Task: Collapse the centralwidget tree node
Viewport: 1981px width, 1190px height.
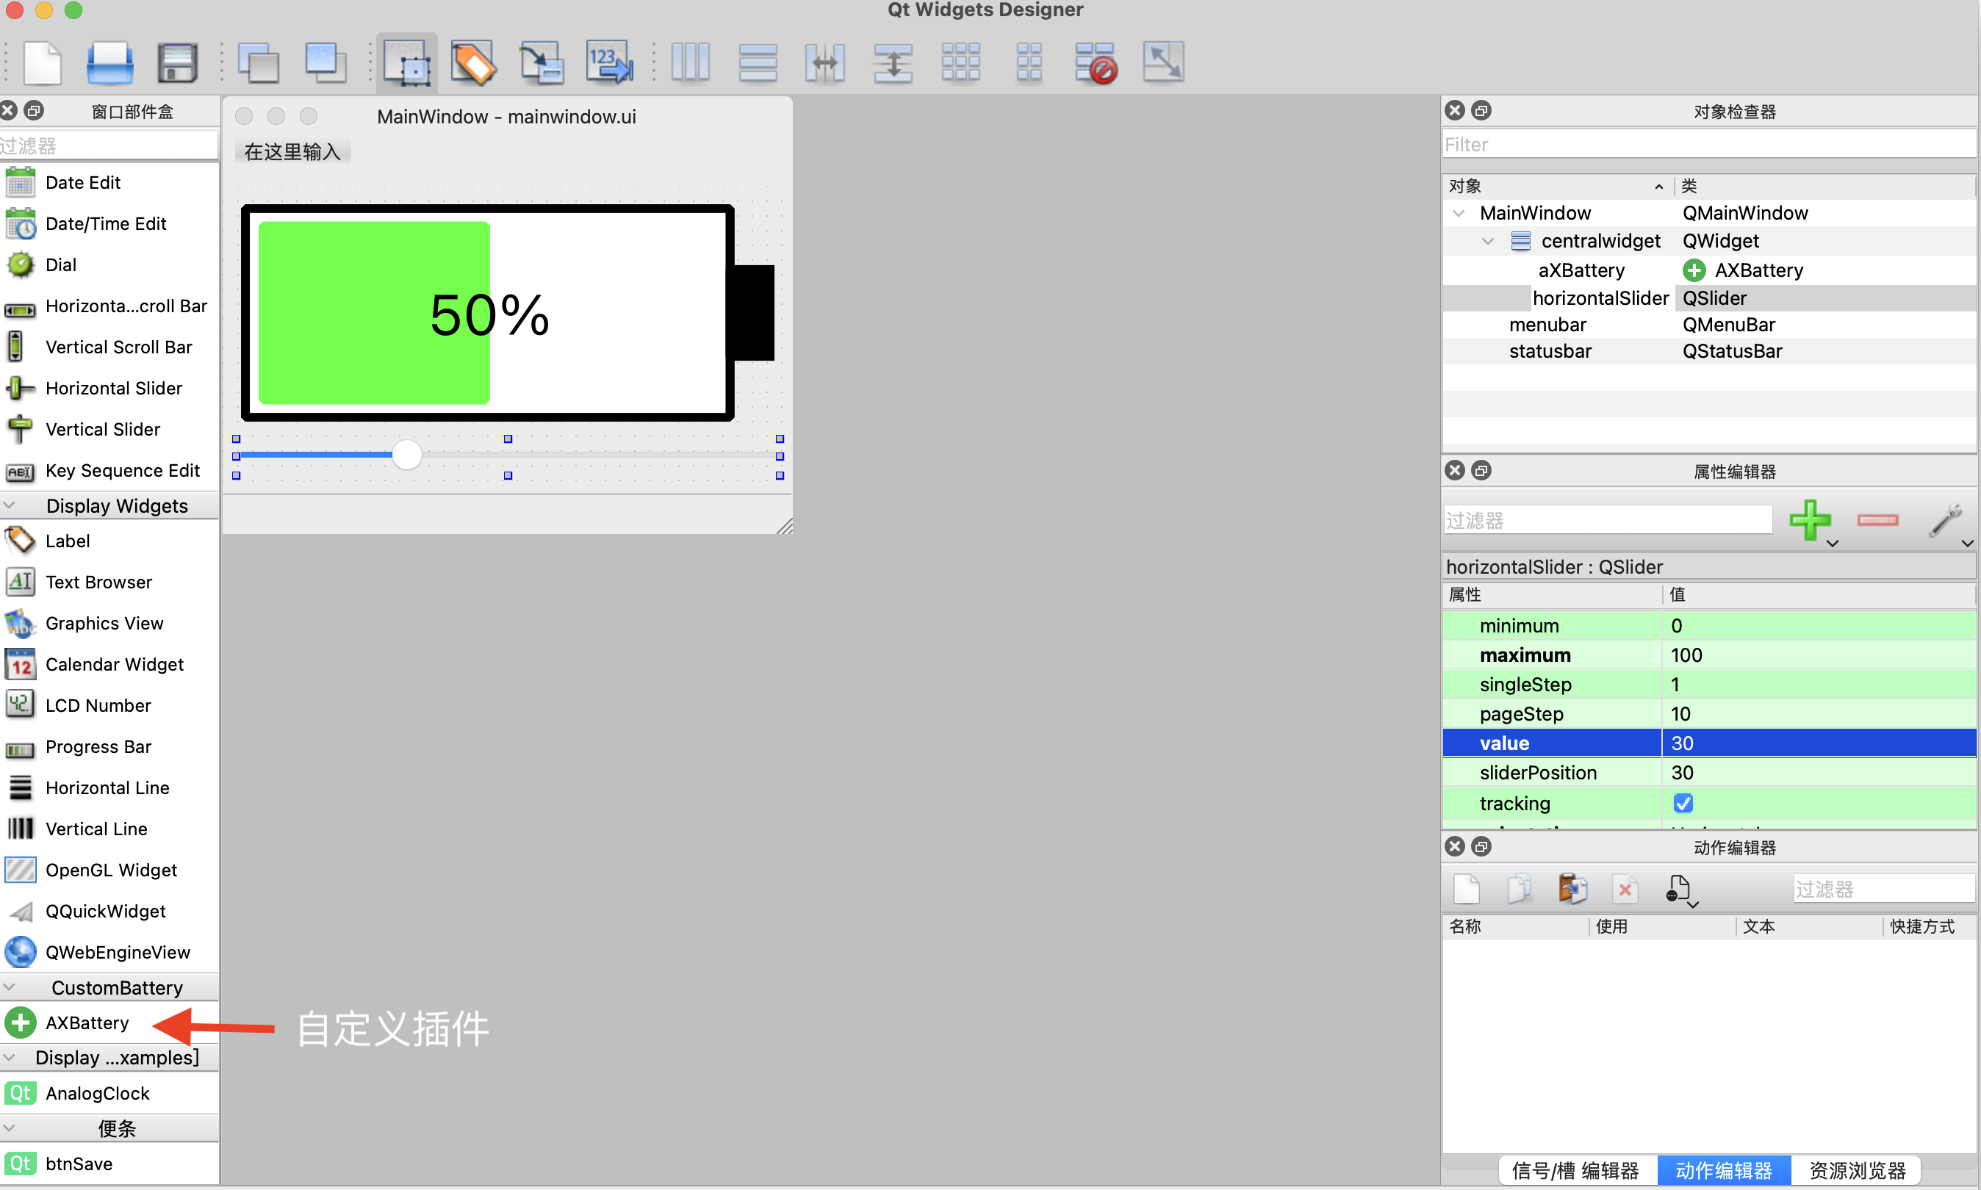Action: pos(1488,240)
